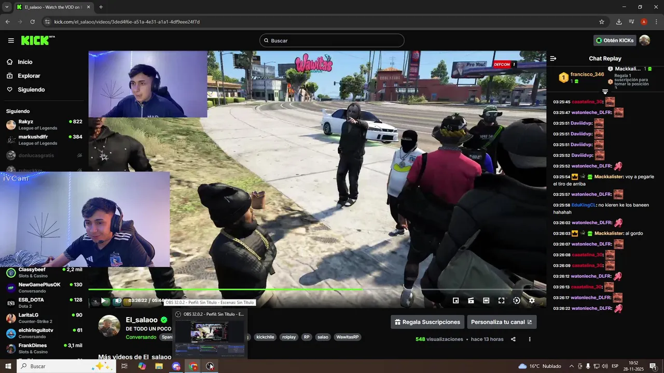Open Chrome media controls icon

(x=631, y=22)
